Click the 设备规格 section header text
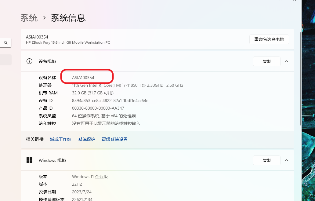 click(47, 61)
